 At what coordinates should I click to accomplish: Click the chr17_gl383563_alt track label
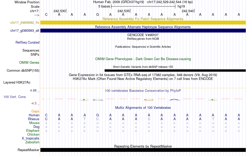click(25, 30)
